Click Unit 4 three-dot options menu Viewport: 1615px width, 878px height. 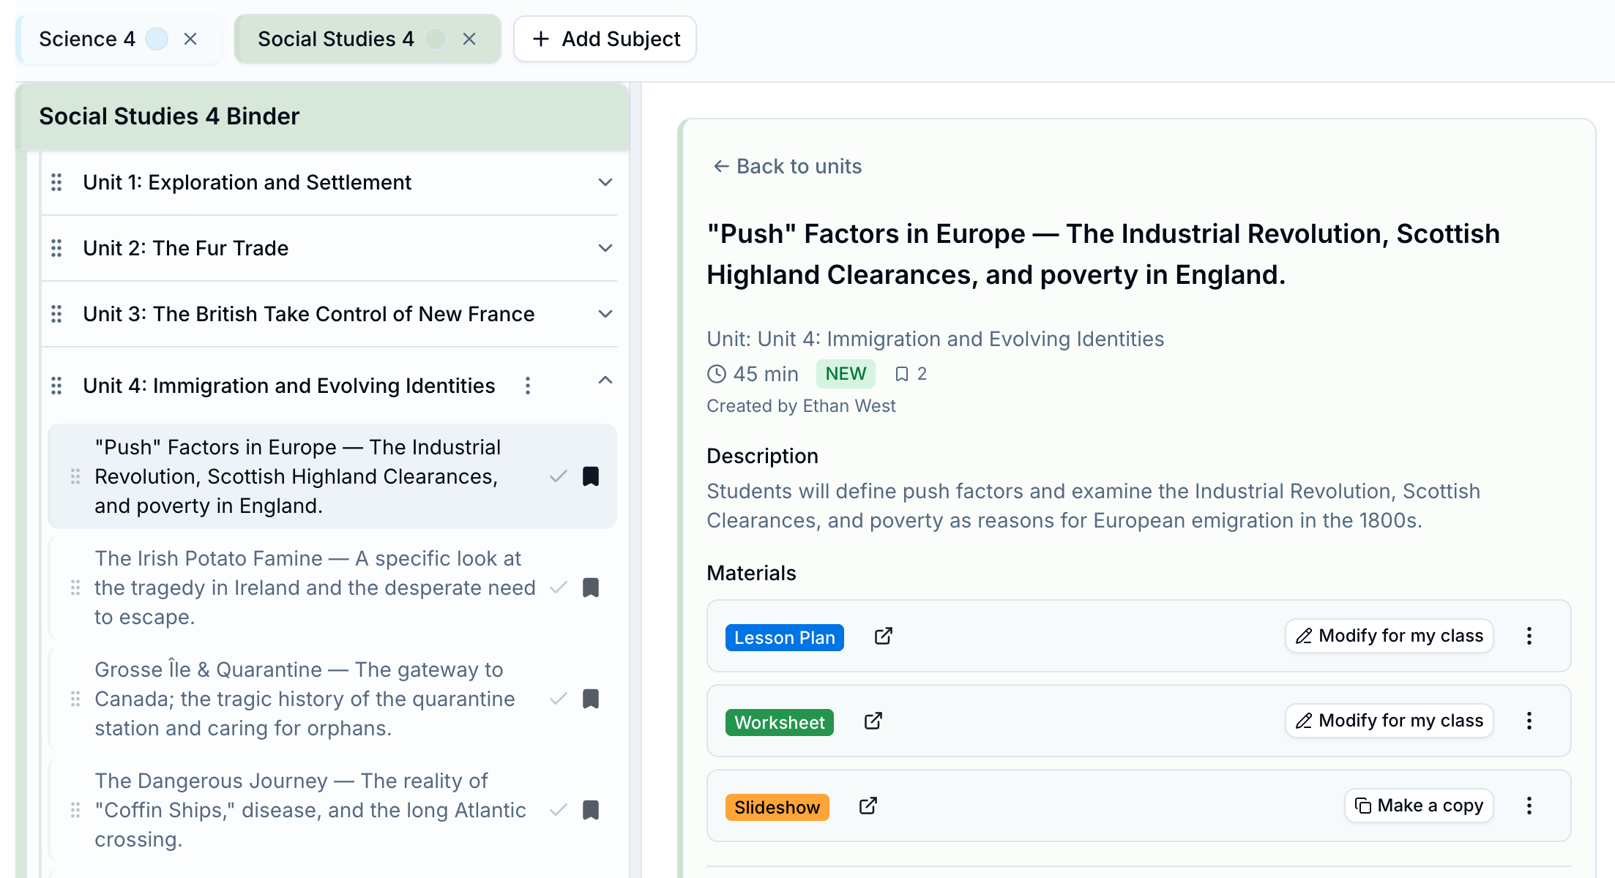click(x=528, y=386)
